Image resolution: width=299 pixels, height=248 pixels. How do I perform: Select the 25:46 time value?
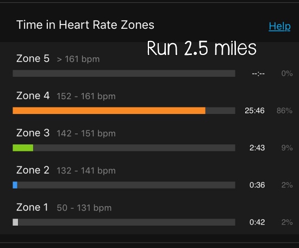(254, 111)
